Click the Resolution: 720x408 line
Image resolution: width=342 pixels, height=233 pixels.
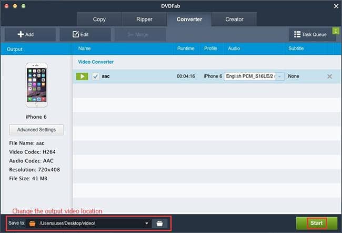pyautogui.click(x=34, y=170)
